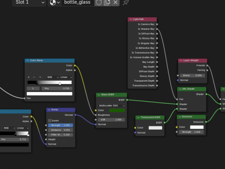Click Glass BSDF Normal input socket

click(96, 124)
